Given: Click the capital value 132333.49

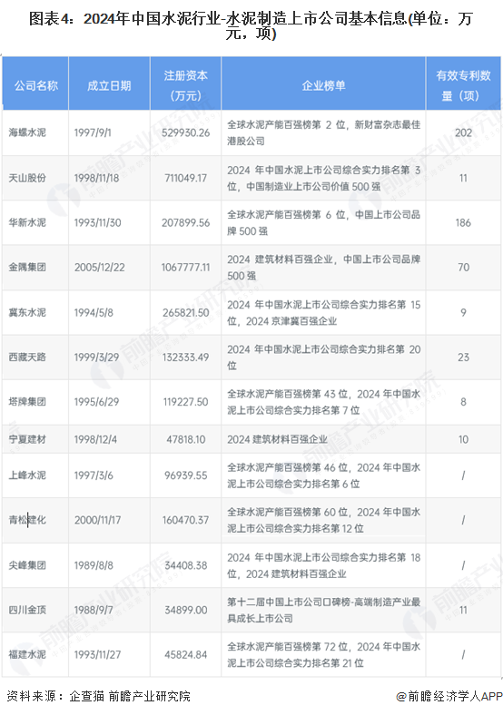Looking at the screenshot, I should 185,357.
